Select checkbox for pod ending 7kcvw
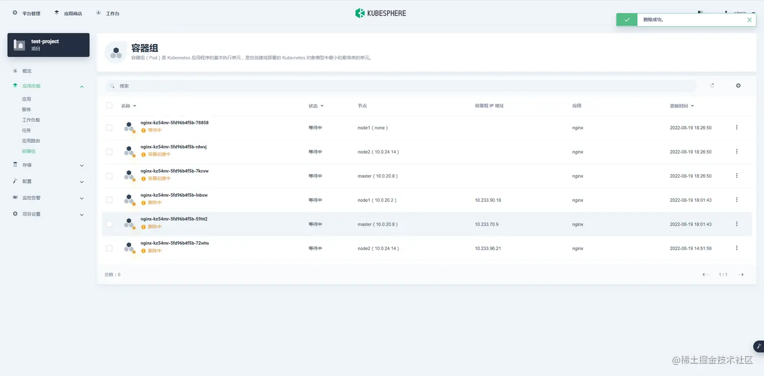This screenshot has height=376, width=764. (x=109, y=176)
